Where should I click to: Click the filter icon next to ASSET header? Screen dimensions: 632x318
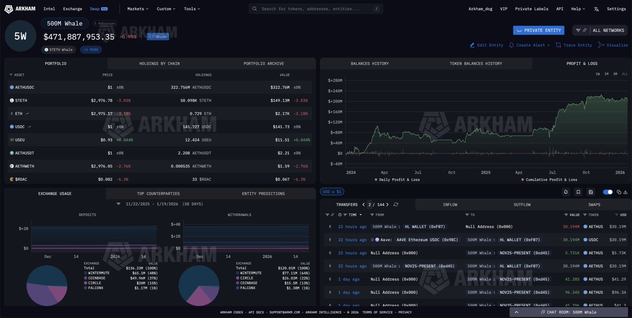pos(11,75)
